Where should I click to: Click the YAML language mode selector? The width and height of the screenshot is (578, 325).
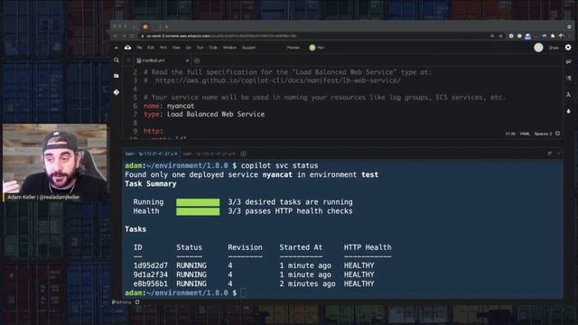click(525, 134)
